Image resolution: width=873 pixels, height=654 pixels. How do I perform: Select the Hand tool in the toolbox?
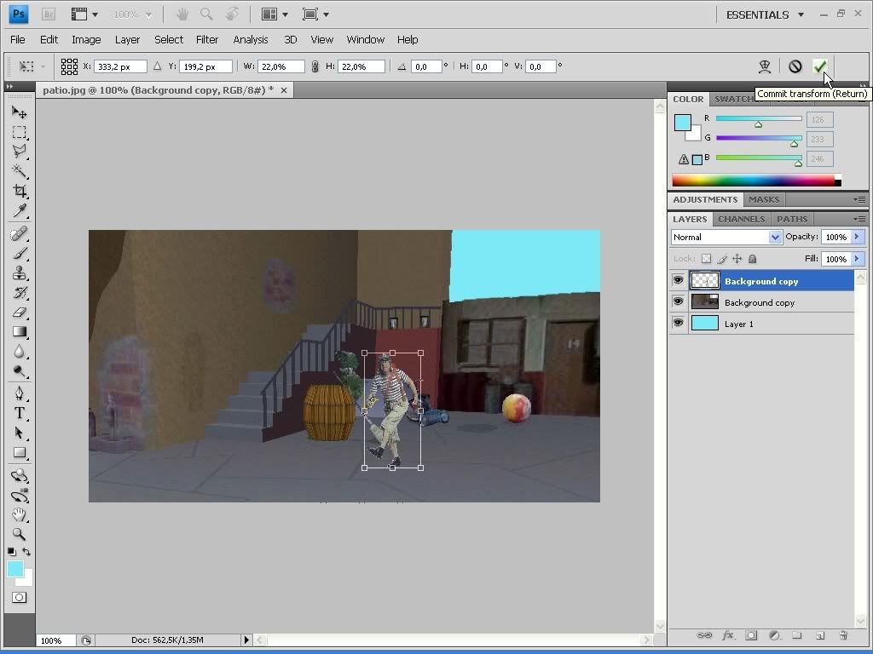pos(19,514)
